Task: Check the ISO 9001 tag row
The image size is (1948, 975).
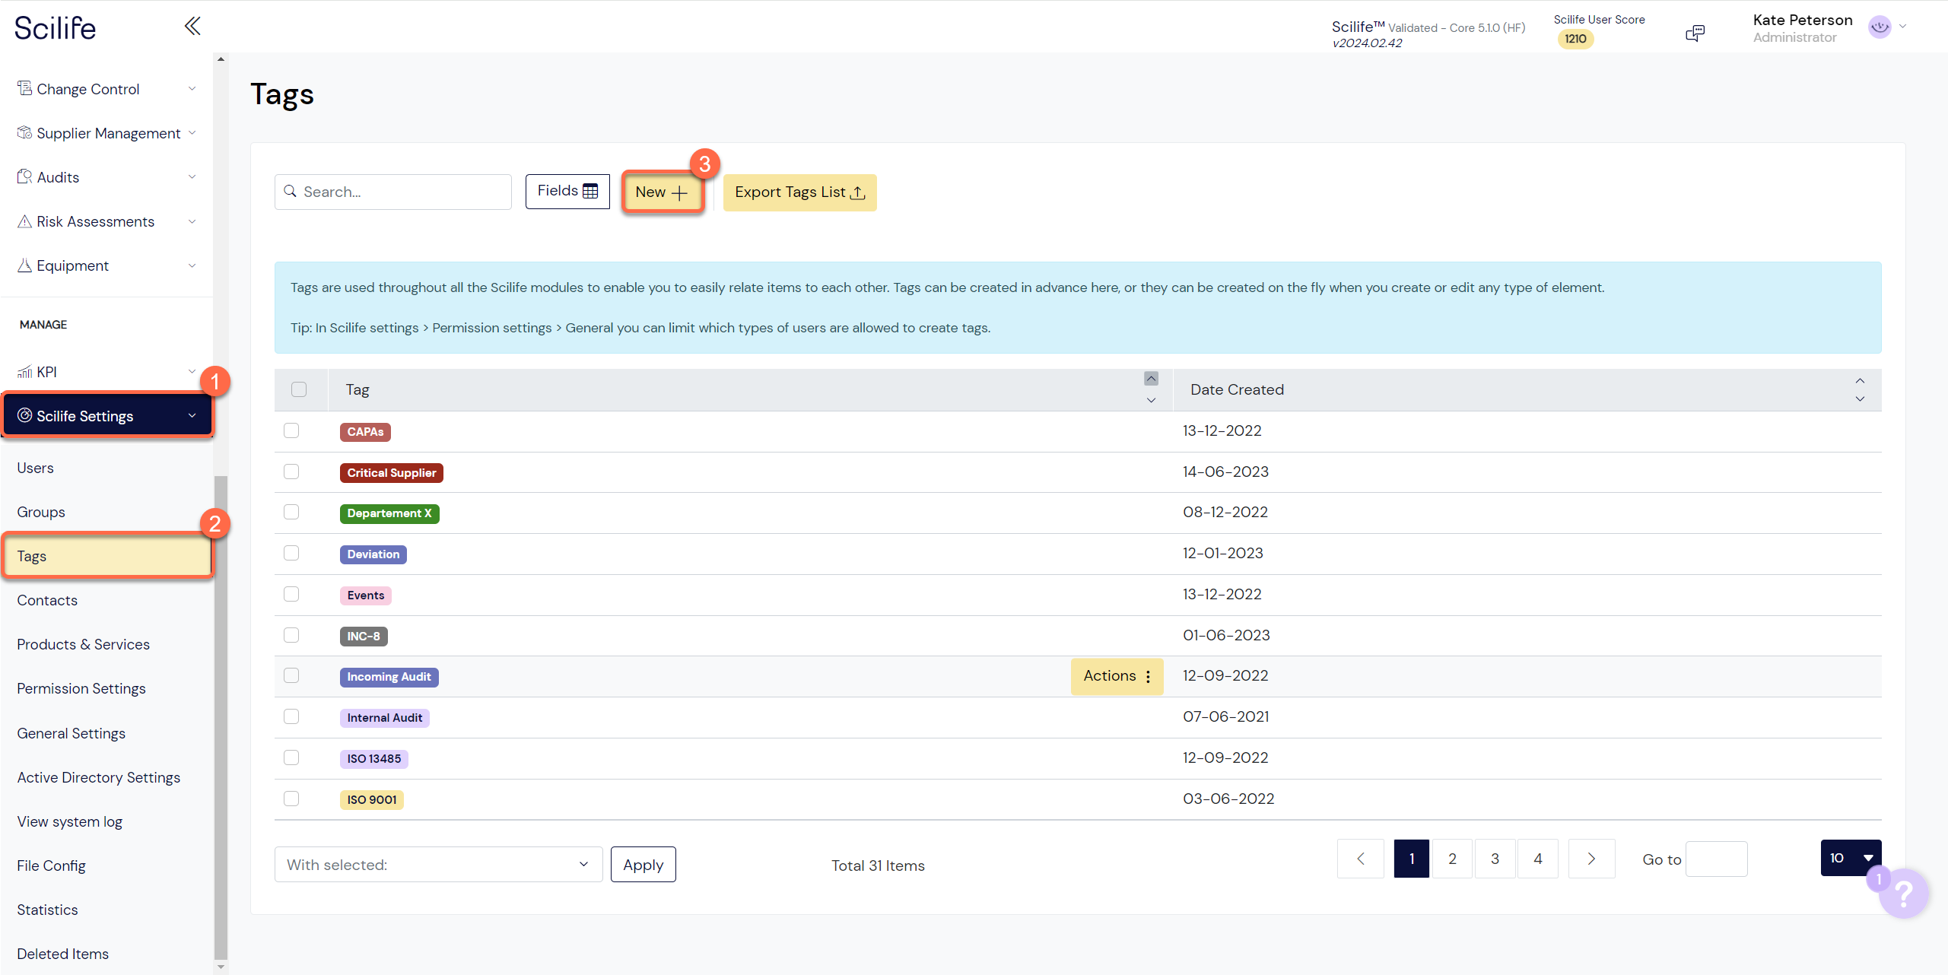Action: point(291,799)
